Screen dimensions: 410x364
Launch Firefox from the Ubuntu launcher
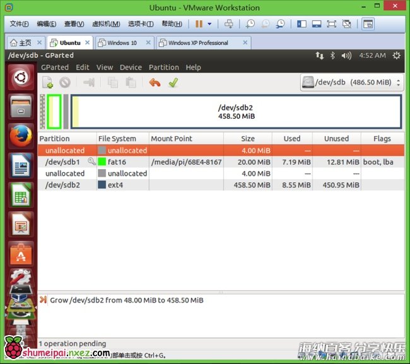point(21,136)
